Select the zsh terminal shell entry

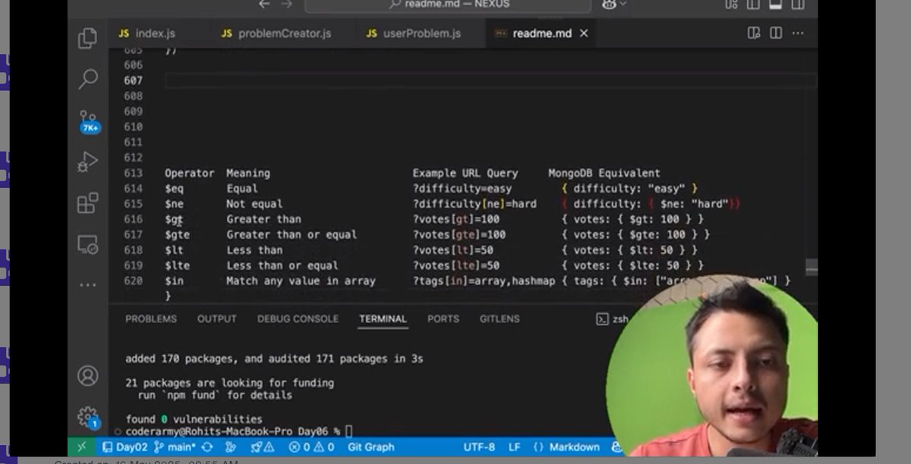click(x=612, y=319)
